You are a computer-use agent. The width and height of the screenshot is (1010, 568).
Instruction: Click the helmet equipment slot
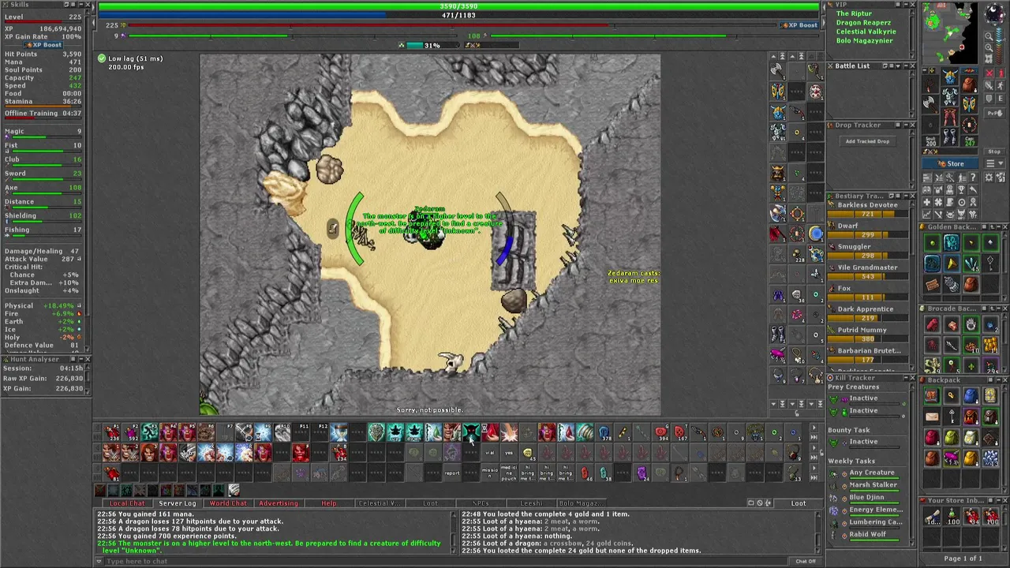(x=950, y=77)
